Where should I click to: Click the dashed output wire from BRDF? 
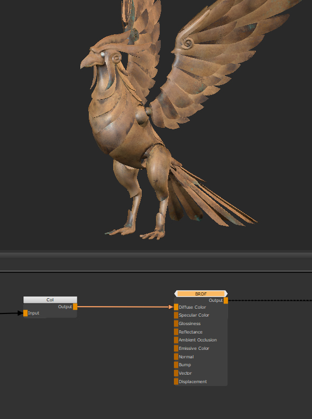pos(270,300)
